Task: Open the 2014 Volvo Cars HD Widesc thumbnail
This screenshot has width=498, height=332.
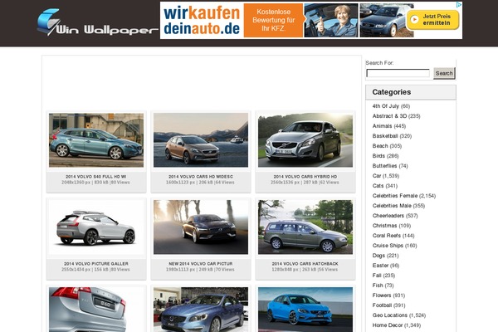Action: click(x=201, y=140)
